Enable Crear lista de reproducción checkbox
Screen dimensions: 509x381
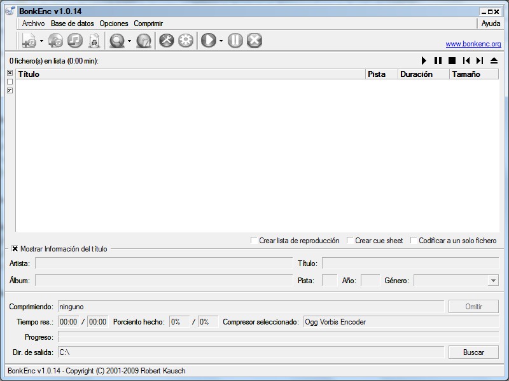[254, 241]
